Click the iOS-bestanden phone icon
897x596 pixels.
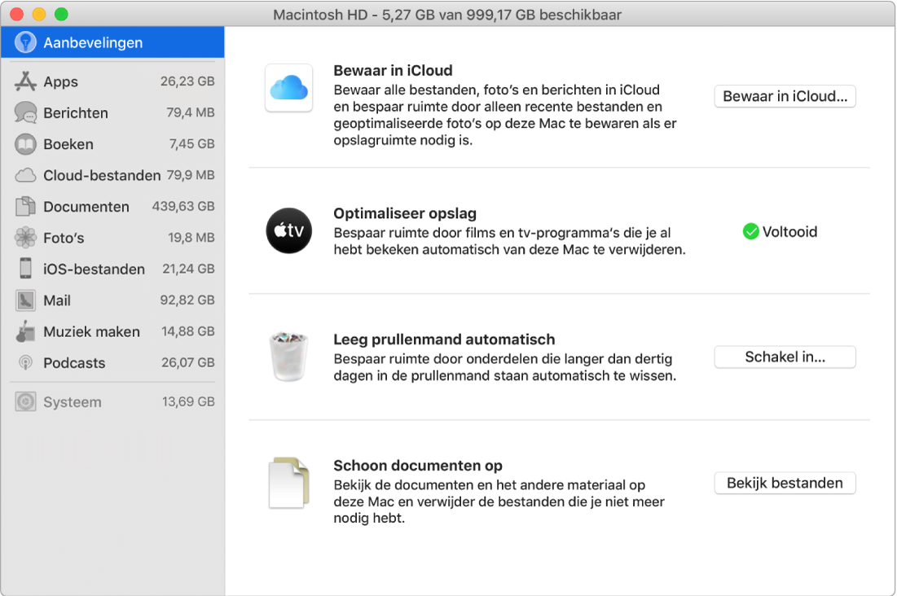pyautogui.click(x=25, y=268)
